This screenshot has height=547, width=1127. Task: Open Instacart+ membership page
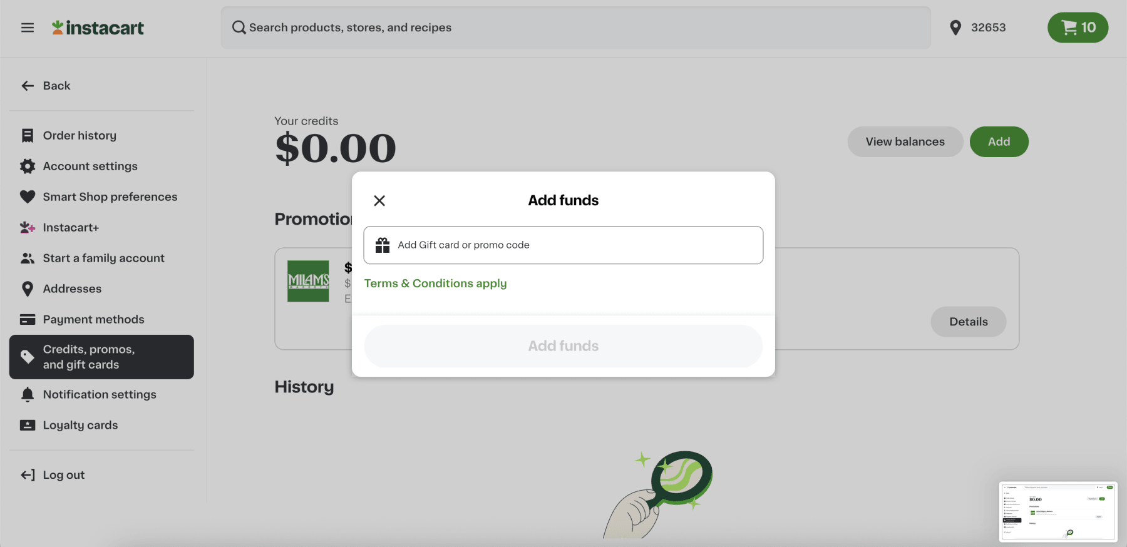pyautogui.click(x=71, y=228)
